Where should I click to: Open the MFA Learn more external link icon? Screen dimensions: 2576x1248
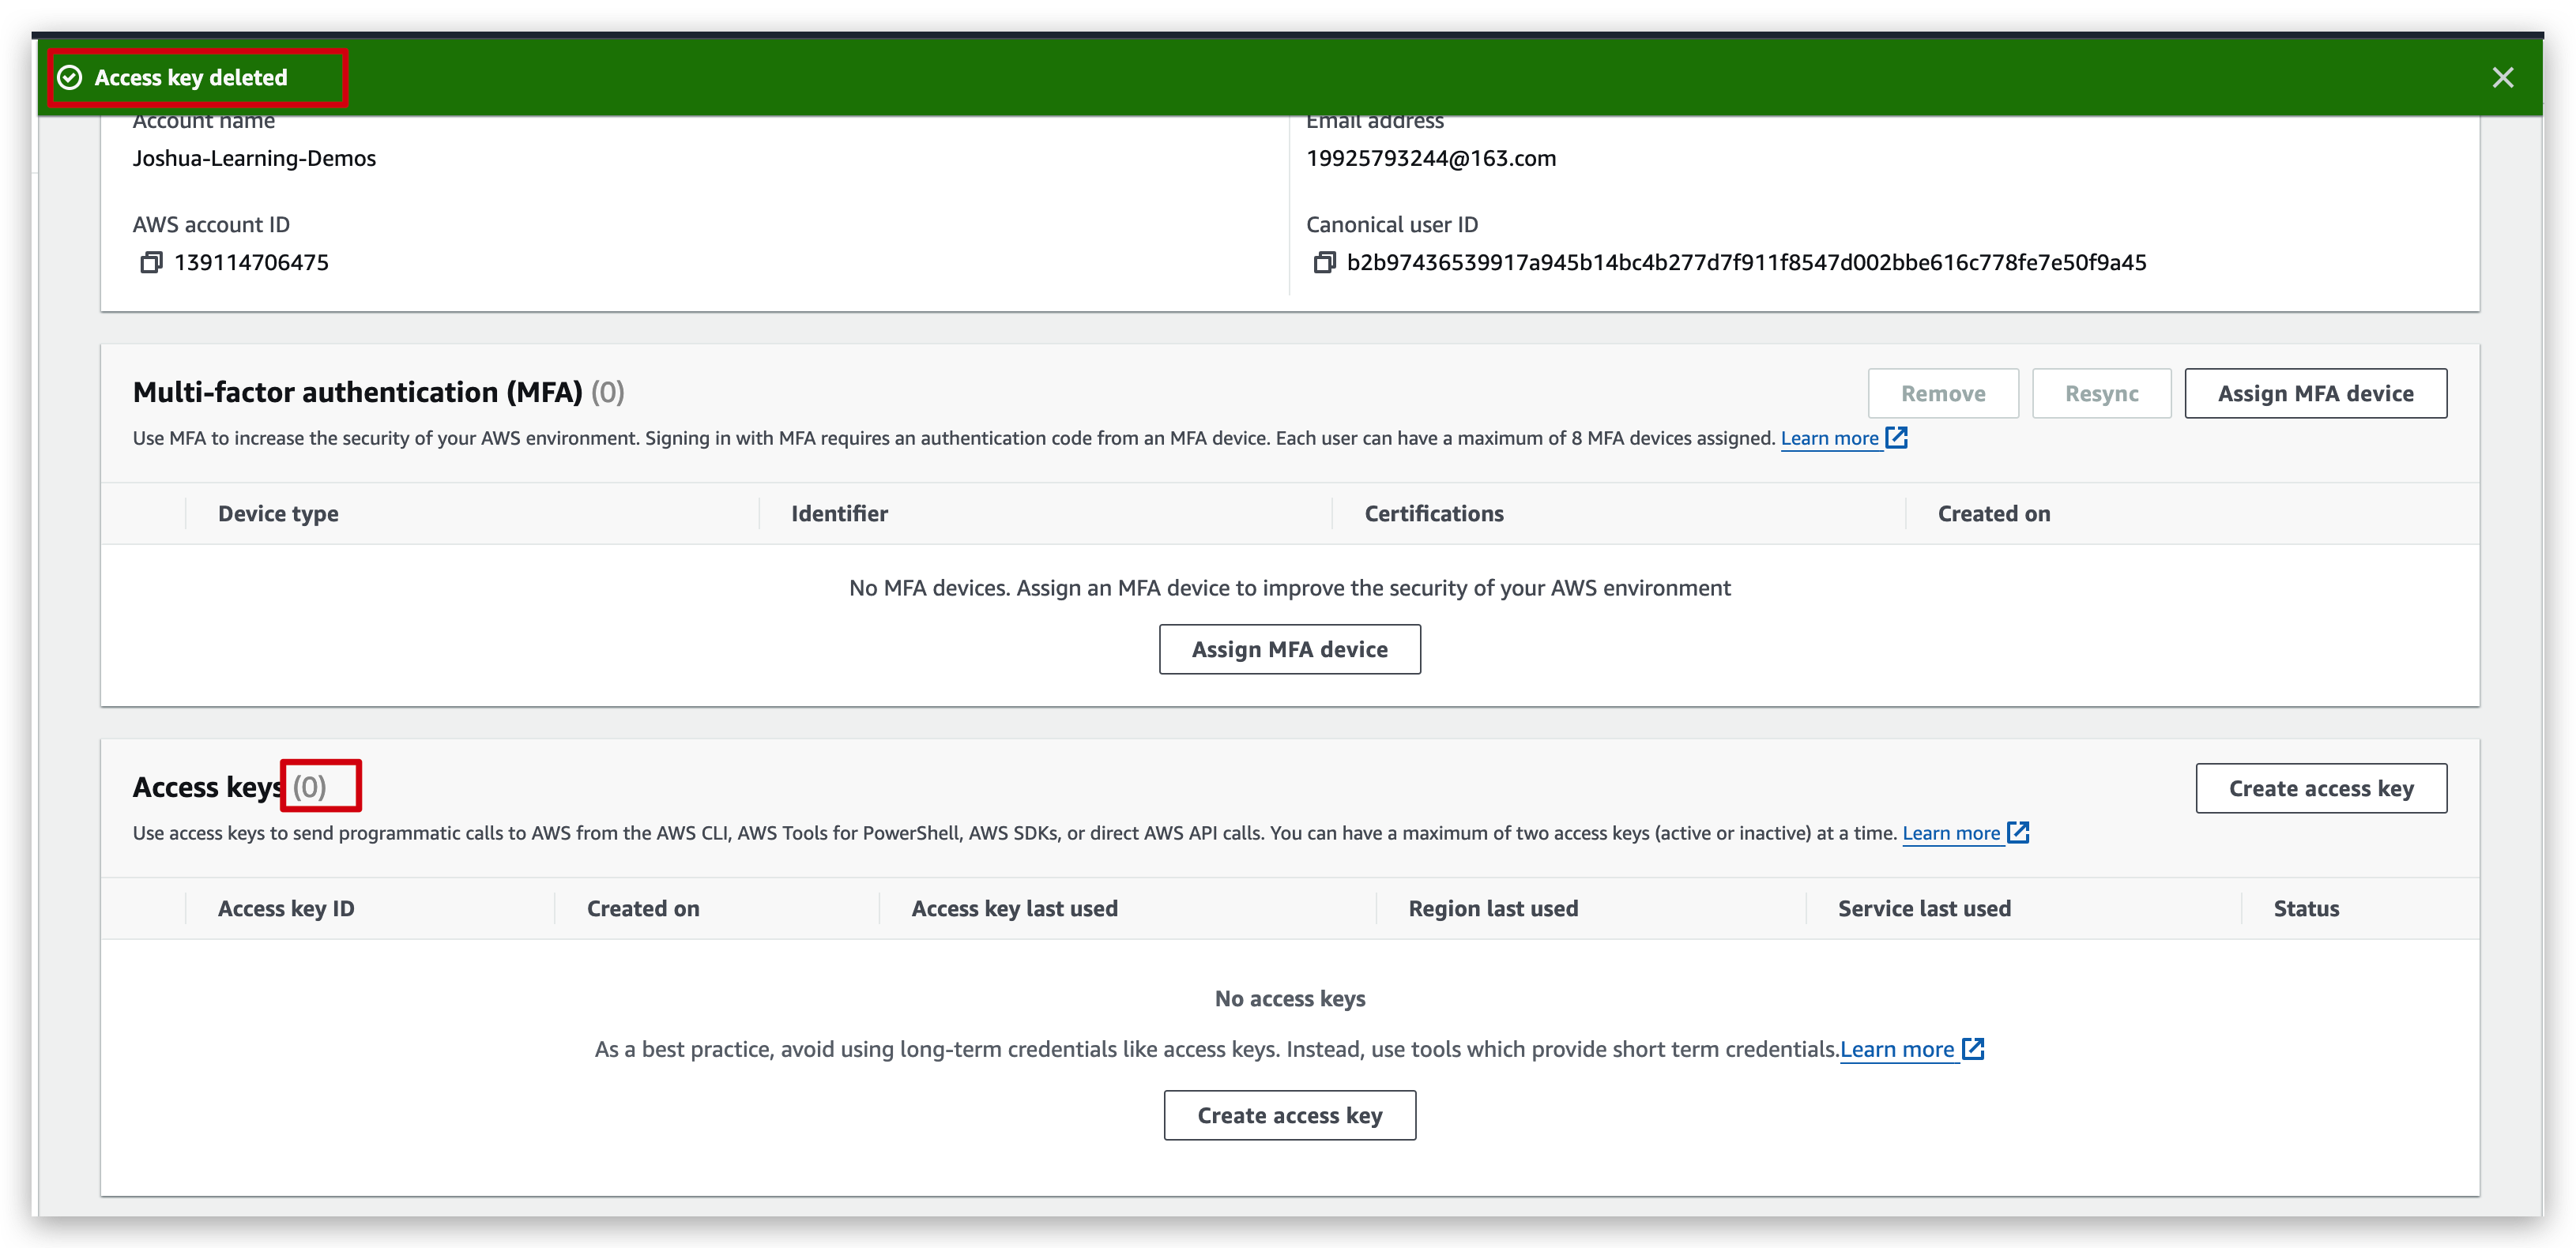pos(1896,438)
